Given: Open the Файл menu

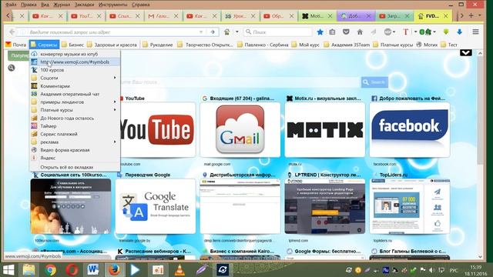Looking at the screenshot, I should (11, 5).
